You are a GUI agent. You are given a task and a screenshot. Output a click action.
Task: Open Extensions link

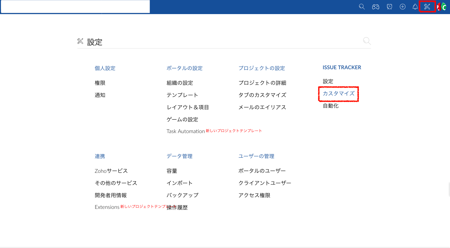click(107, 207)
